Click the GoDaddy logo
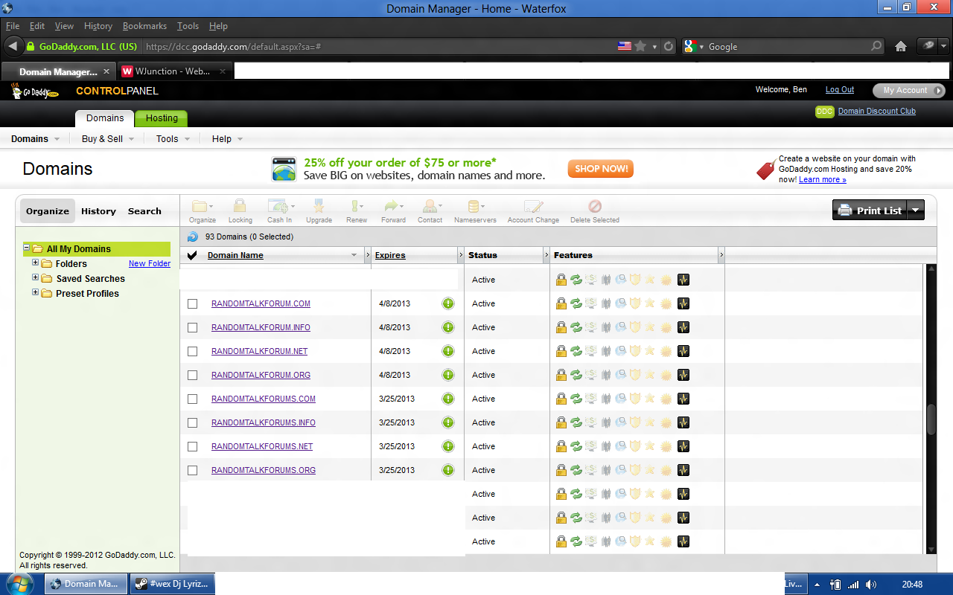This screenshot has height=595, width=953. click(x=35, y=91)
